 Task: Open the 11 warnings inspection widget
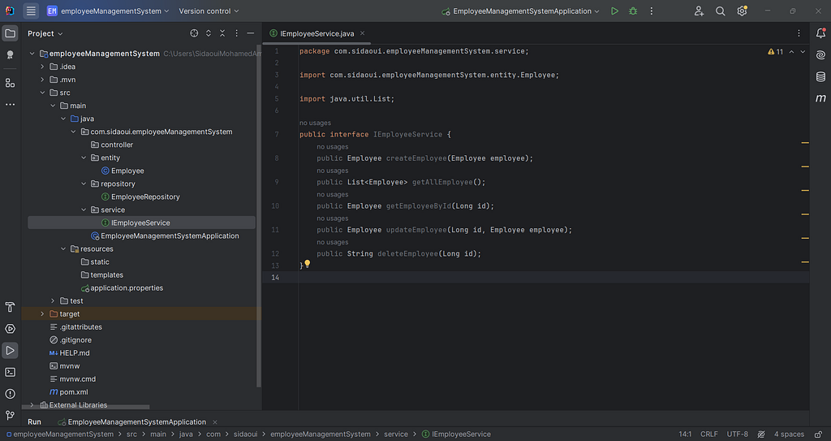[x=775, y=52]
